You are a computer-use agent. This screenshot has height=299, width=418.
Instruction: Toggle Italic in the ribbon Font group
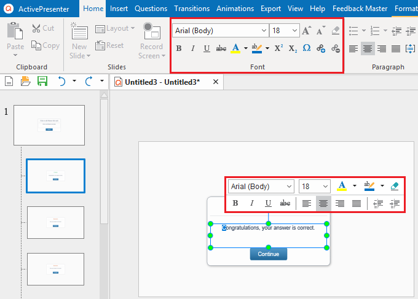193,49
